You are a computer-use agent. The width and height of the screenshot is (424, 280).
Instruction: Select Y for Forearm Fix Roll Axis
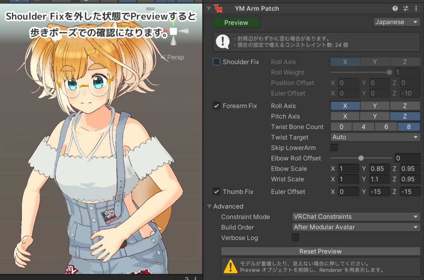[x=375, y=106]
